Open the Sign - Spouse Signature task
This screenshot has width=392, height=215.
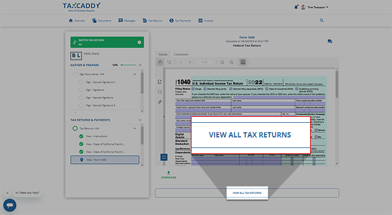click(x=99, y=98)
